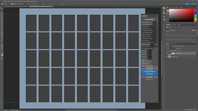Click the Reset Settings button
Viewport: 198px width, 111px height.
tap(149, 69)
